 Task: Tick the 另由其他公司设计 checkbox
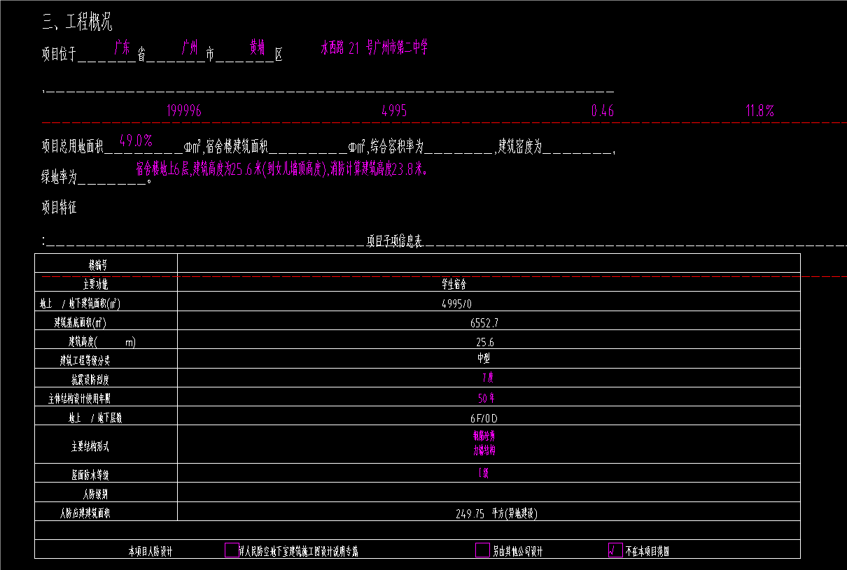[x=482, y=550]
